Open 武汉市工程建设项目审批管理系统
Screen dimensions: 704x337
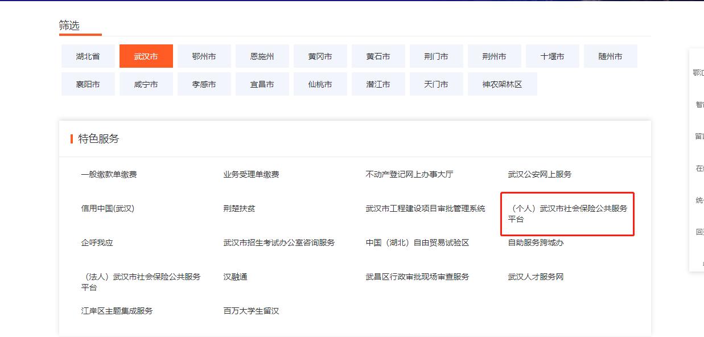point(424,208)
